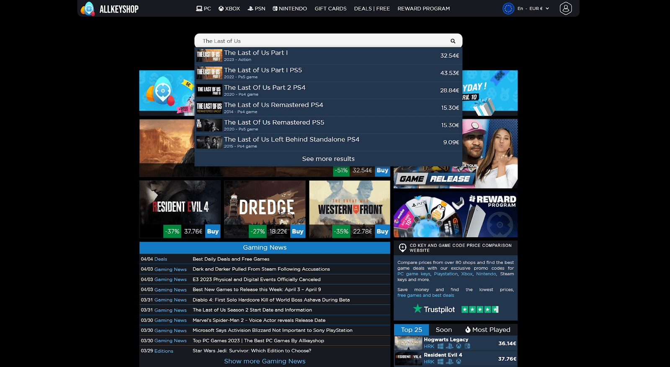Click the search input field
This screenshot has height=367, width=670.
coord(322,41)
